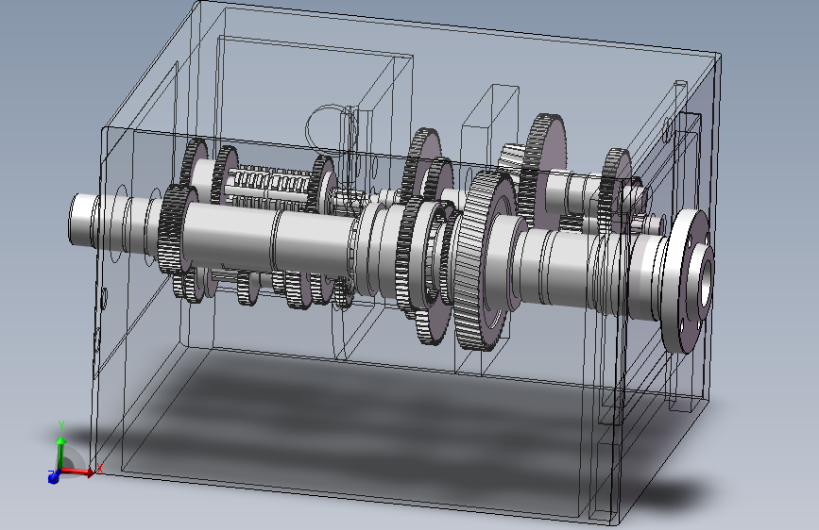
Task: Click the red X axis arrow of the triad
Action: [x=78, y=472]
